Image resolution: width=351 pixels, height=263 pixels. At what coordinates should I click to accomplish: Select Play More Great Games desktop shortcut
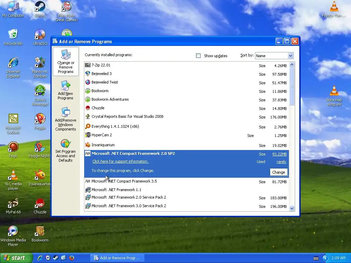click(x=66, y=11)
